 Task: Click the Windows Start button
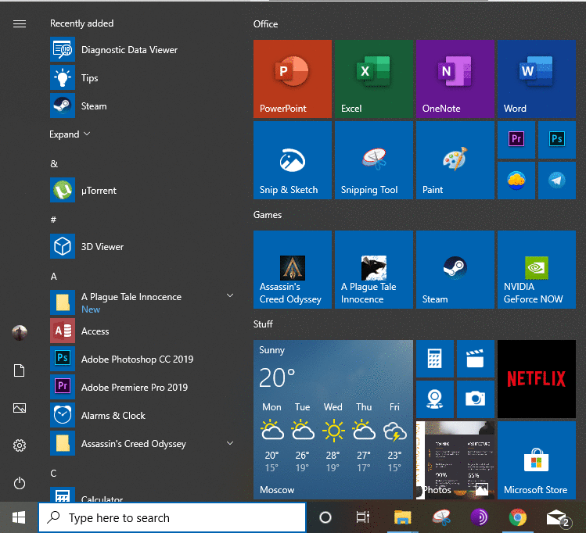click(19, 517)
